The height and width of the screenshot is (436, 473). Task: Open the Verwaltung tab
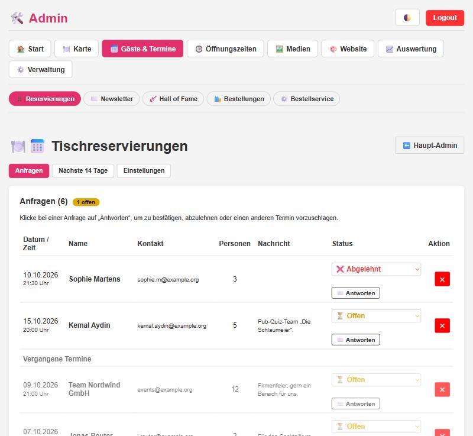pos(40,69)
